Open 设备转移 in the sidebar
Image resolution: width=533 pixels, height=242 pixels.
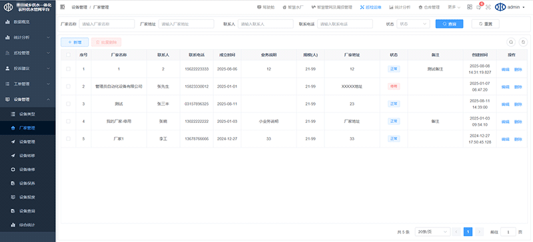click(x=27, y=156)
